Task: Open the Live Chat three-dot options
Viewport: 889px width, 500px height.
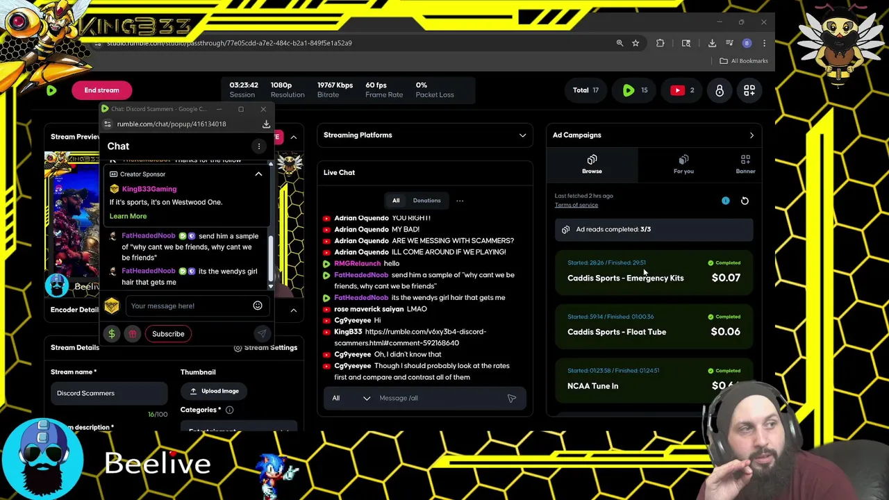Action: [460, 201]
